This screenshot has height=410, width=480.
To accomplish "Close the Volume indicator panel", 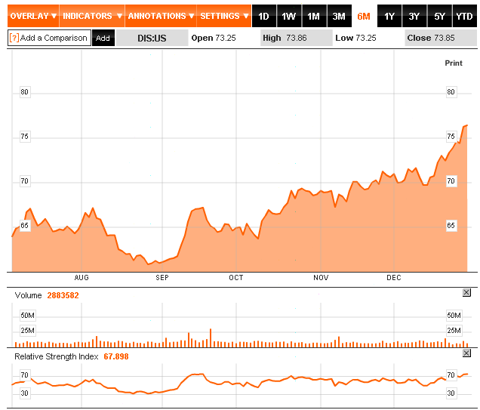I will coord(466,293).
